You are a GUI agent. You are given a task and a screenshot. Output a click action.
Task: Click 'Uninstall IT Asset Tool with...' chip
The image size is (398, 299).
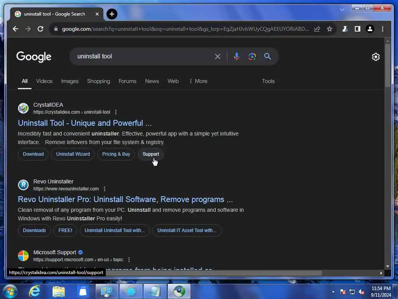pyautogui.click(x=187, y=230)
